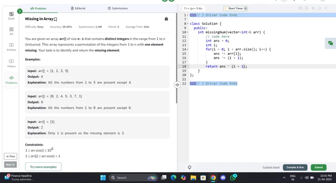Click the bug report icon
Viewport: 336px width, 183px height.
pyautogui.click(x=167, y=19)
